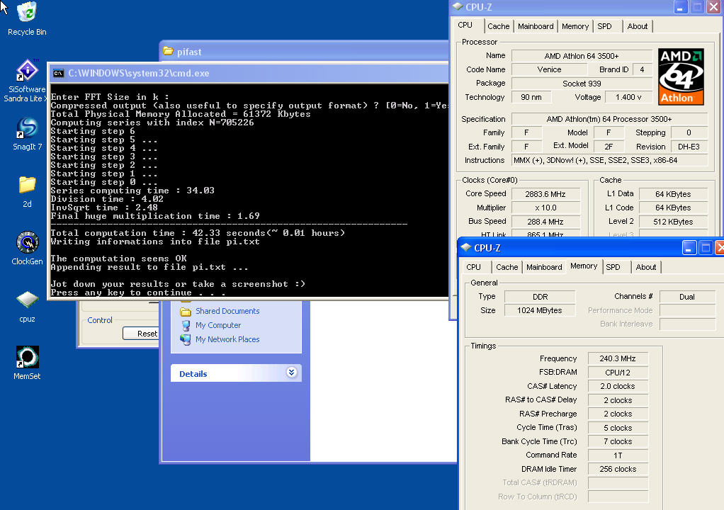Viewport: 724px width, 510px height.
Task: Click the pifast window title bar
Action: 305,51
